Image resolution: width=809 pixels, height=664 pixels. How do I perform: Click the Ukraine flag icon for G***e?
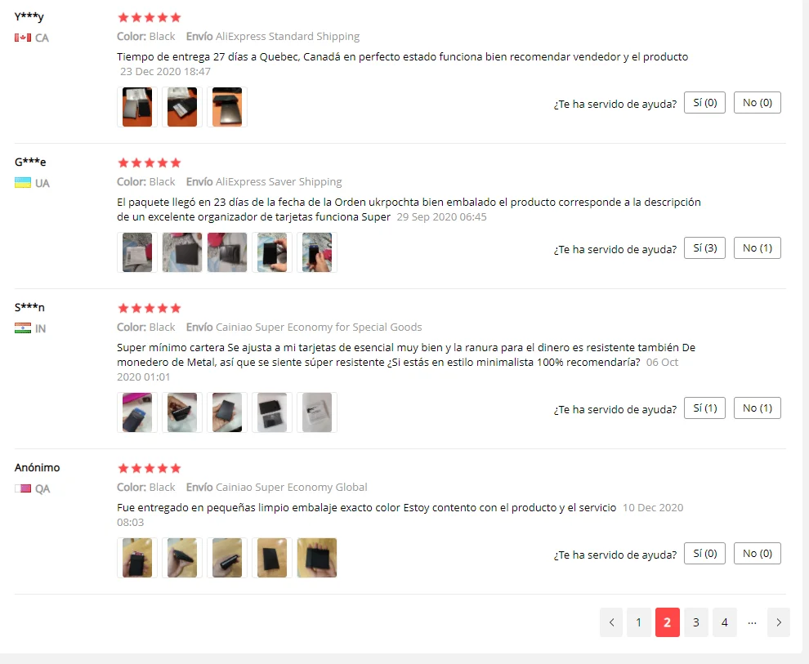click(x=23, y=183)
